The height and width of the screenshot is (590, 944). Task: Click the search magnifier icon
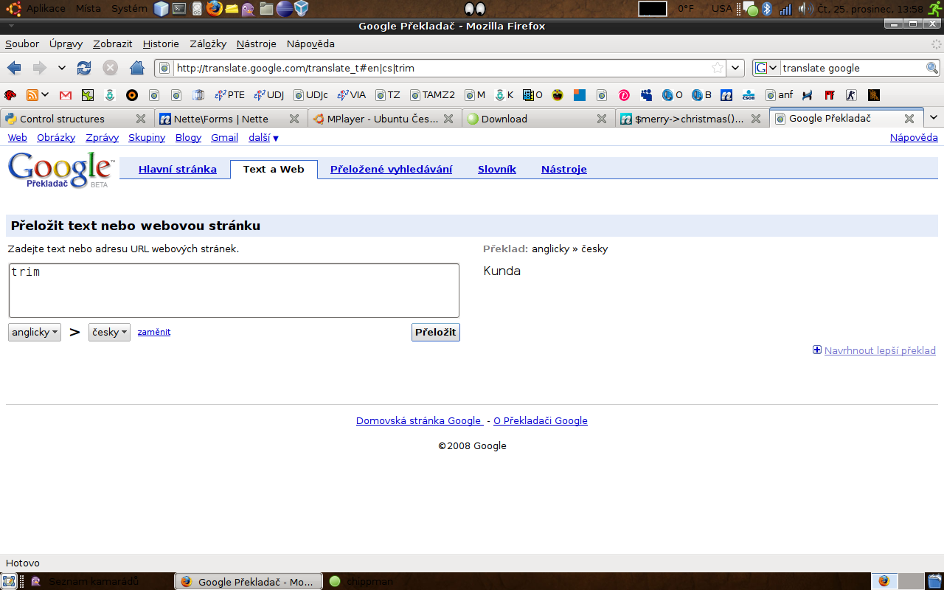coord(932,68)
